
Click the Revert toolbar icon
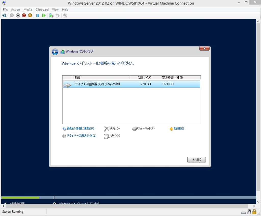coord(57,16)
